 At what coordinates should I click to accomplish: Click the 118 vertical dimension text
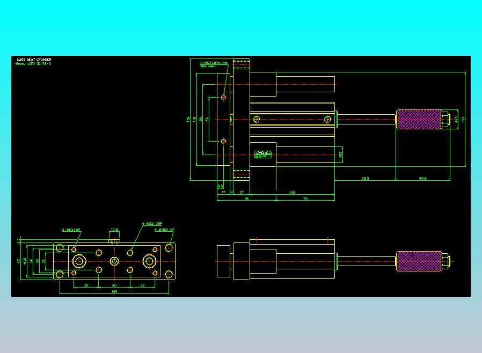coord(194,119)
